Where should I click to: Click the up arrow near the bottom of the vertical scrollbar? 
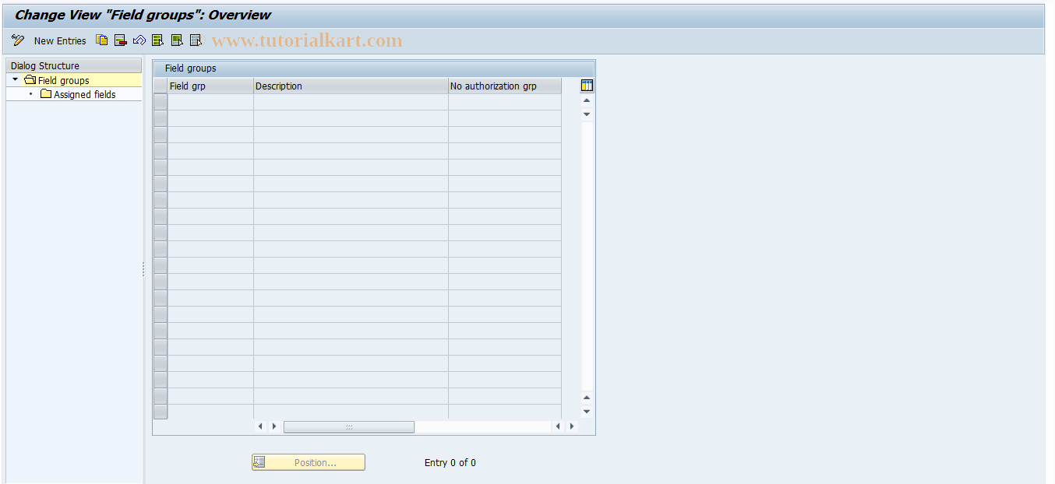coord(587,398)
